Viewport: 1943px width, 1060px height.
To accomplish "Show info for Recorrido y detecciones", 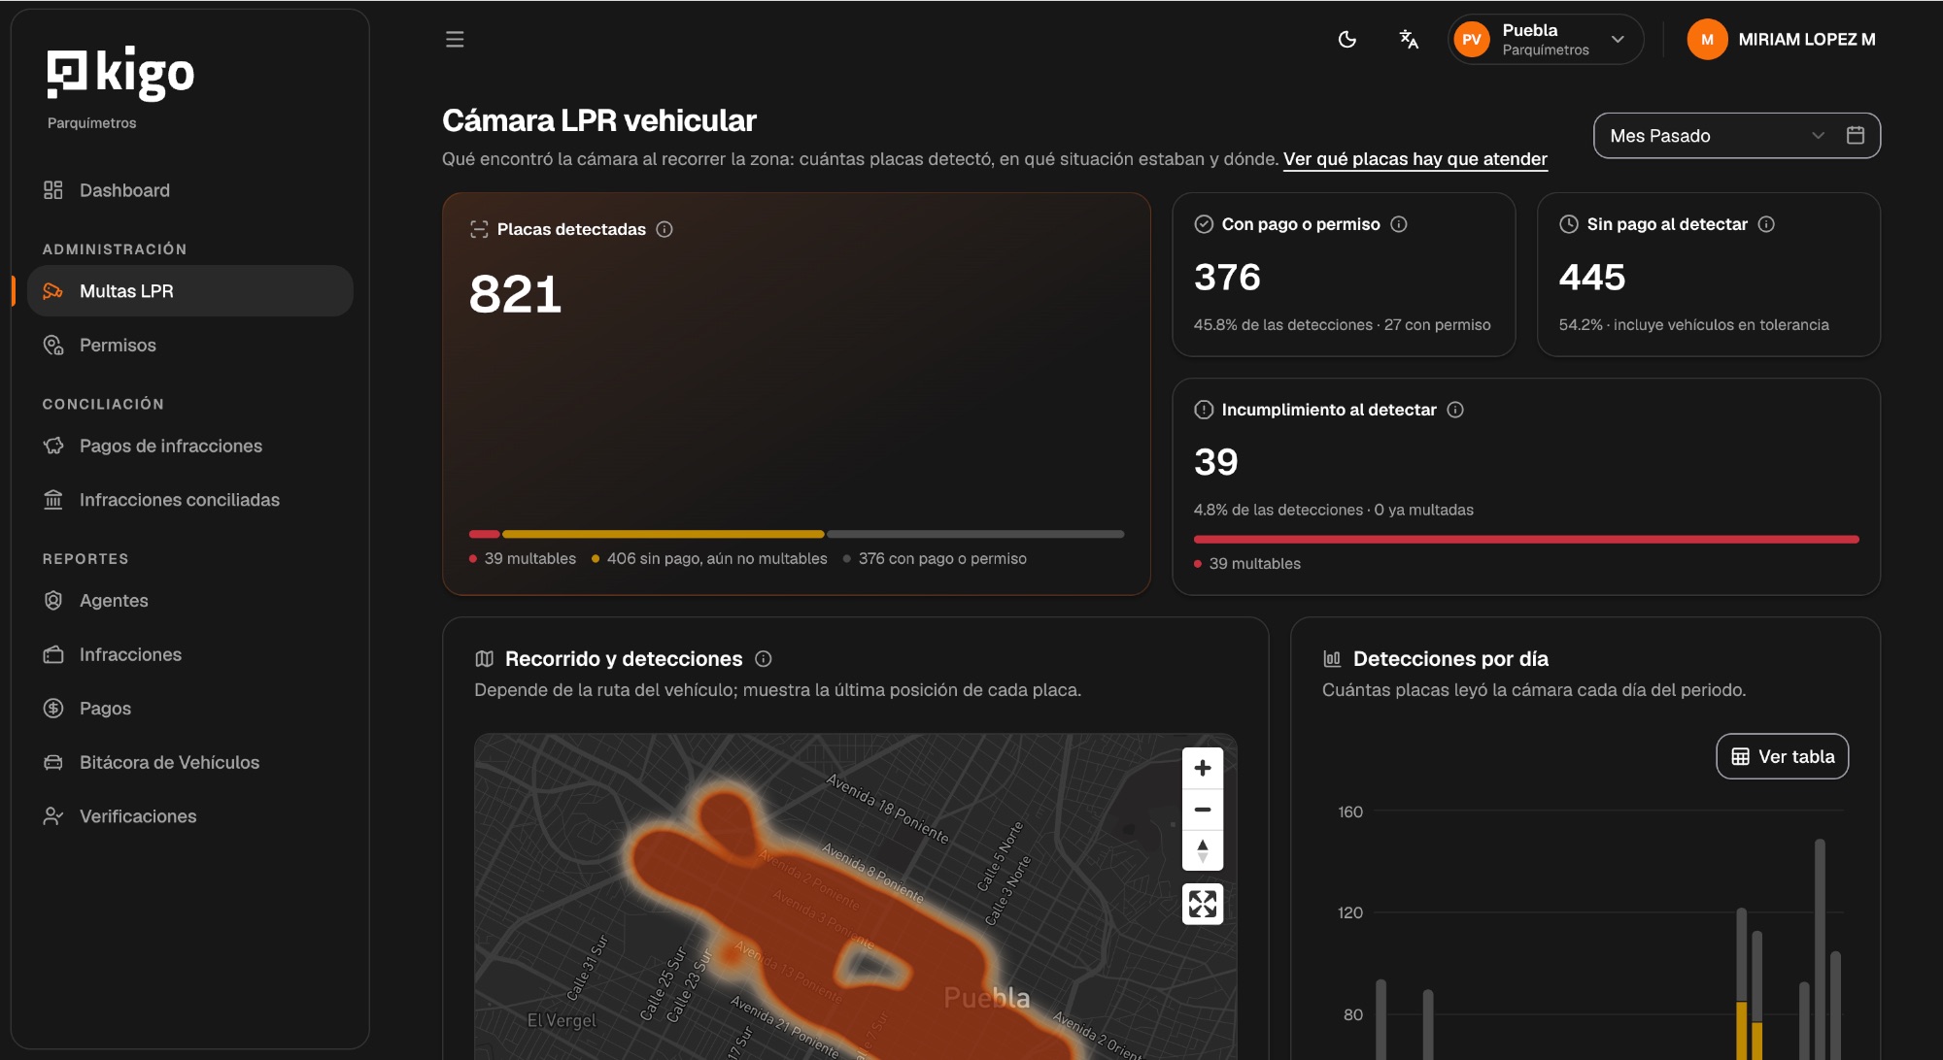I will tap(764, 659).
